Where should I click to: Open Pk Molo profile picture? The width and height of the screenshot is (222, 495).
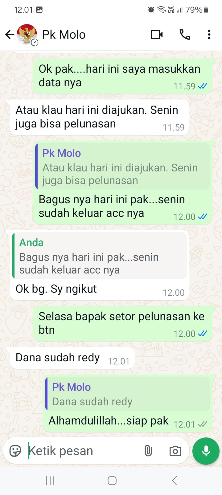tap(27, 34)
